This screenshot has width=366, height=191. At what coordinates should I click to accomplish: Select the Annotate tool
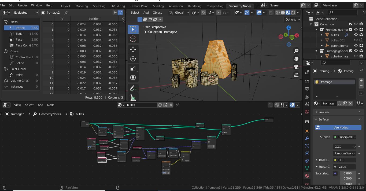tap(133, 88)
